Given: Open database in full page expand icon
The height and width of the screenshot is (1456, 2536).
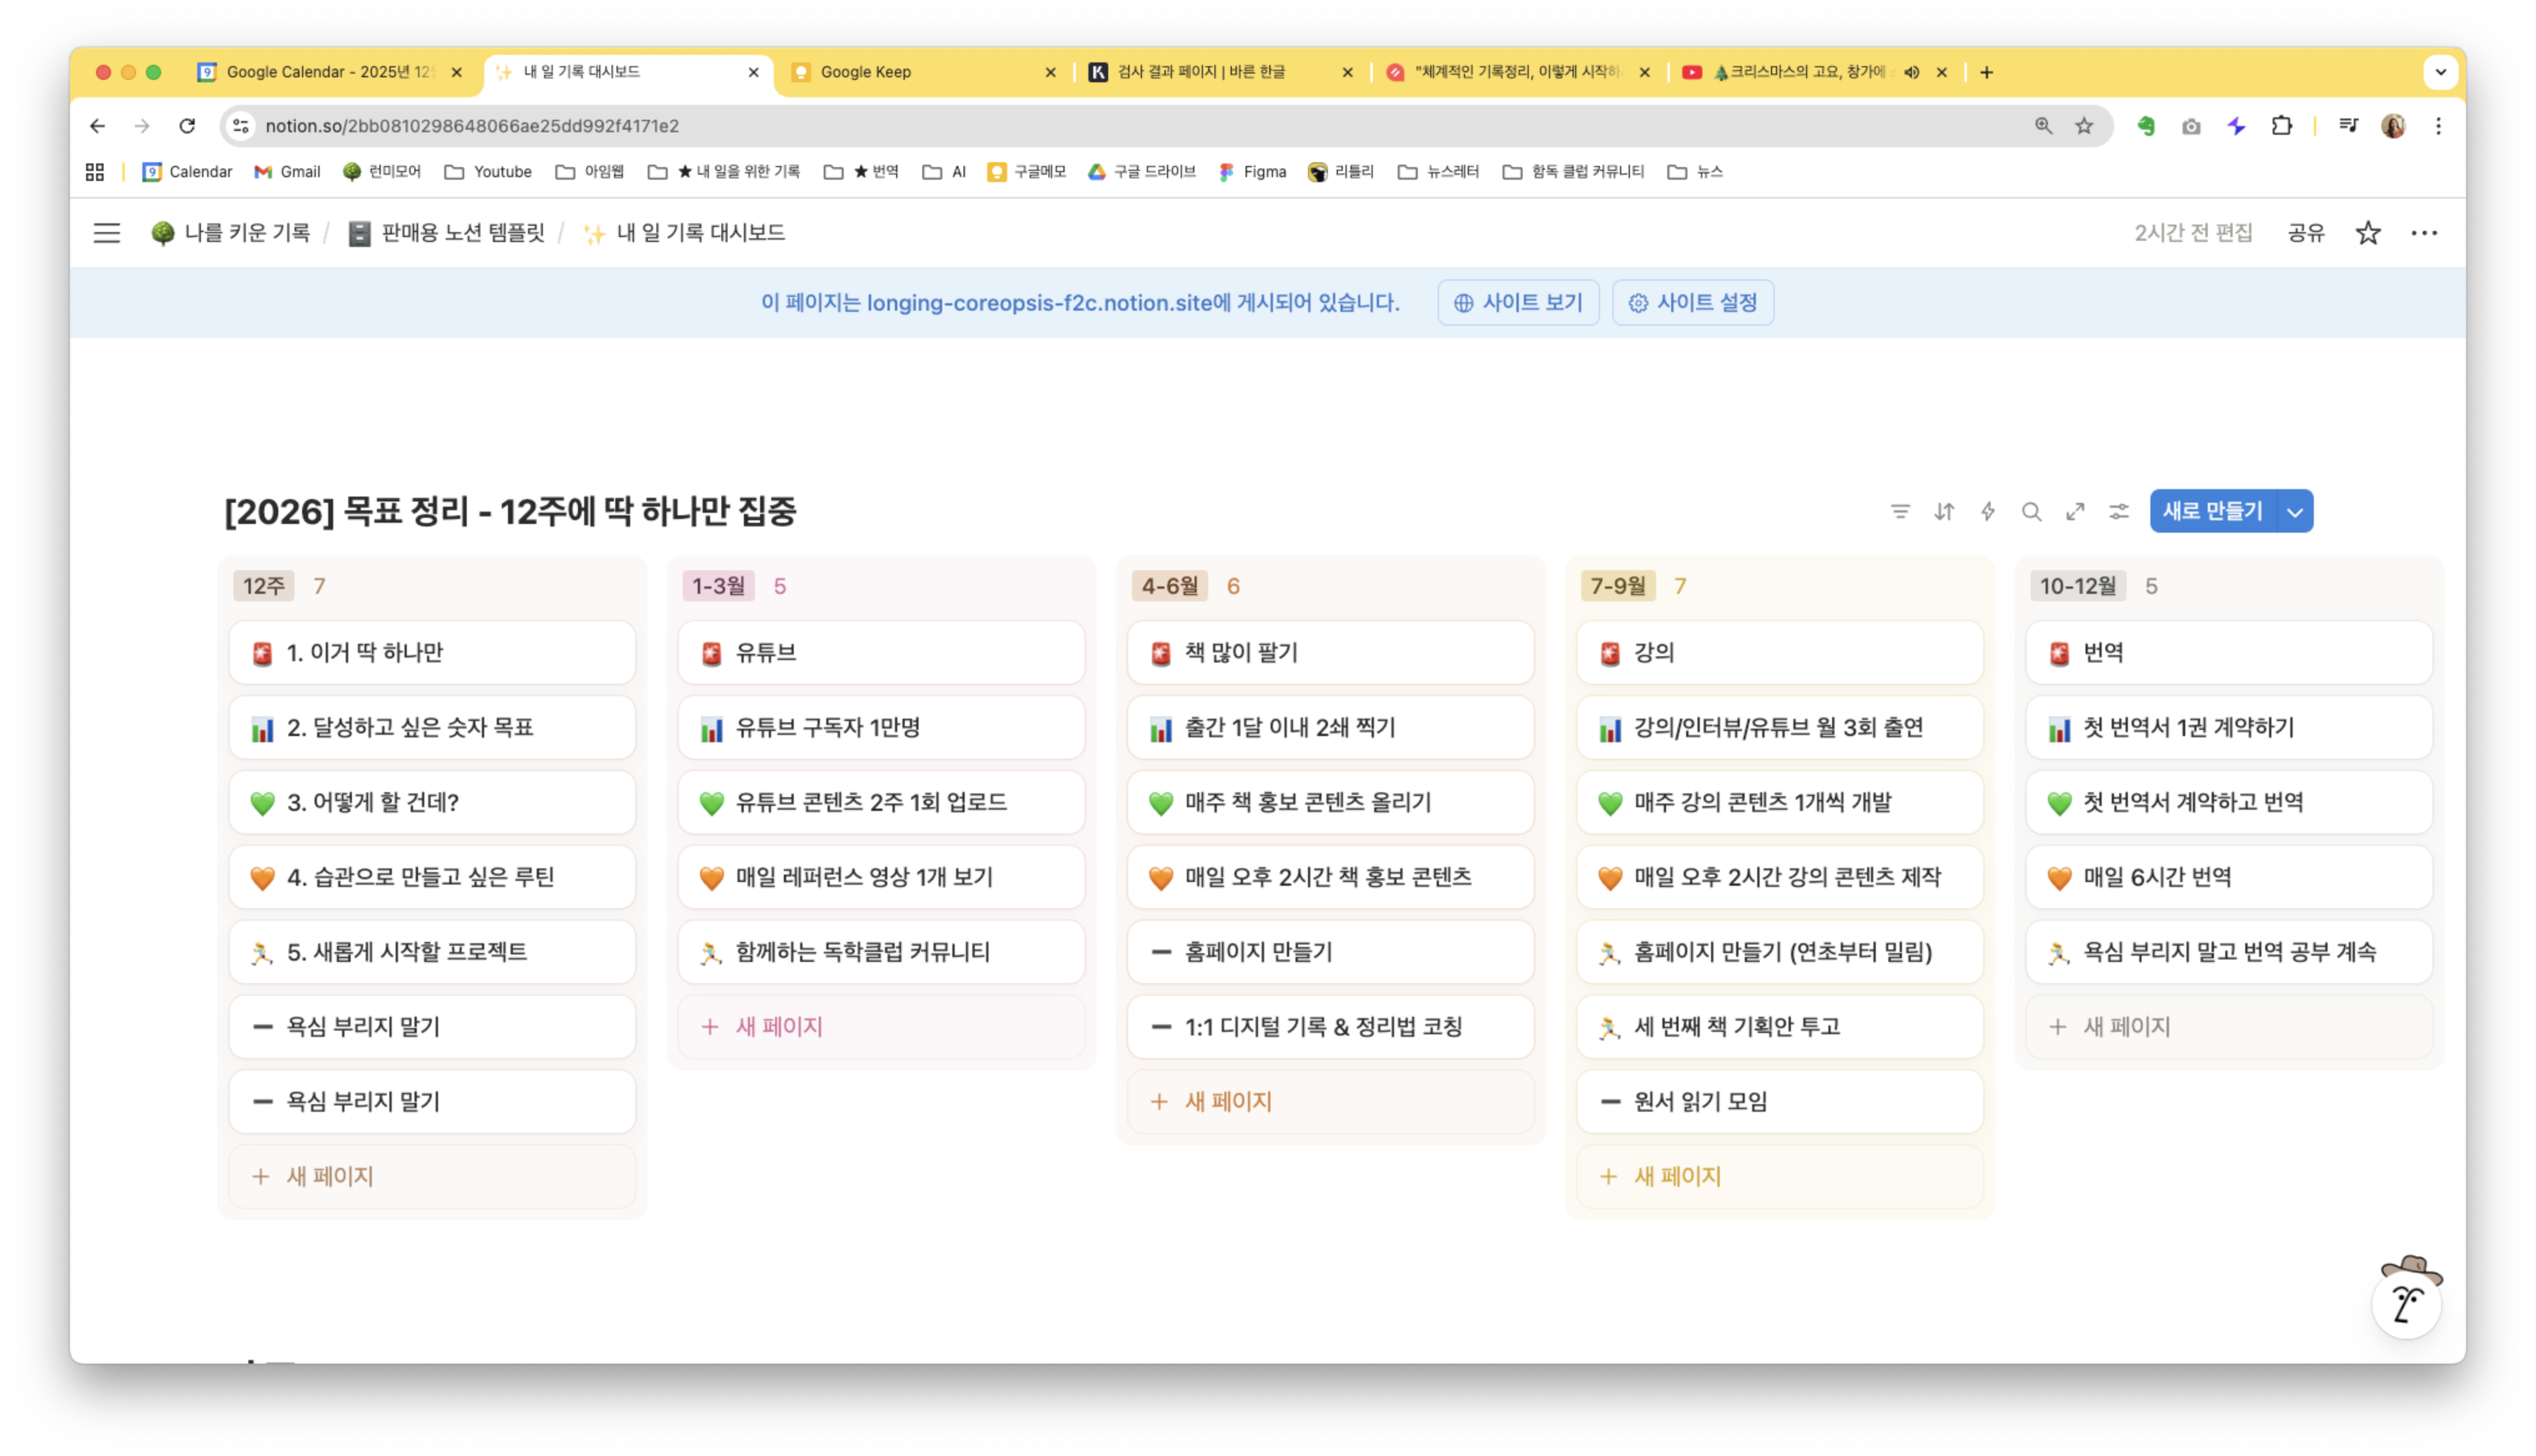Looking at the screenshot, I should [2075, 511].
